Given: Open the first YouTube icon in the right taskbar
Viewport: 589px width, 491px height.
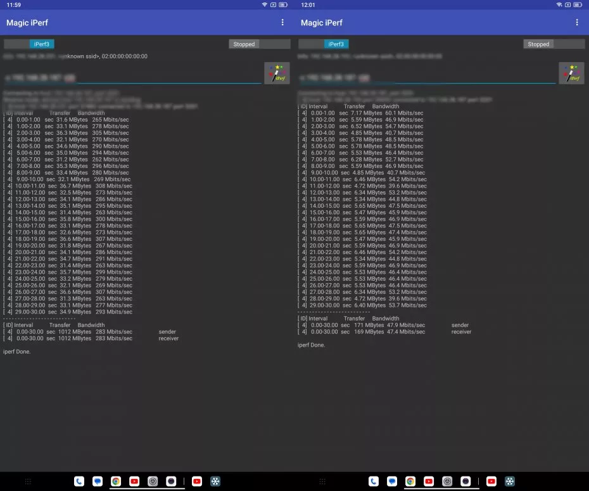Looking at the screenshot, I should pos(429,481).
